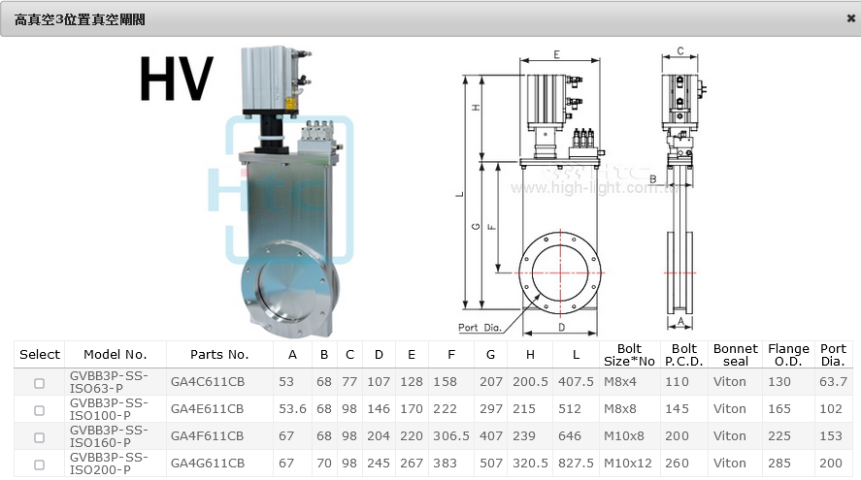Viewport: 861px width, 480px height.
Task: Click the Select column header
Action: [40, 355]
